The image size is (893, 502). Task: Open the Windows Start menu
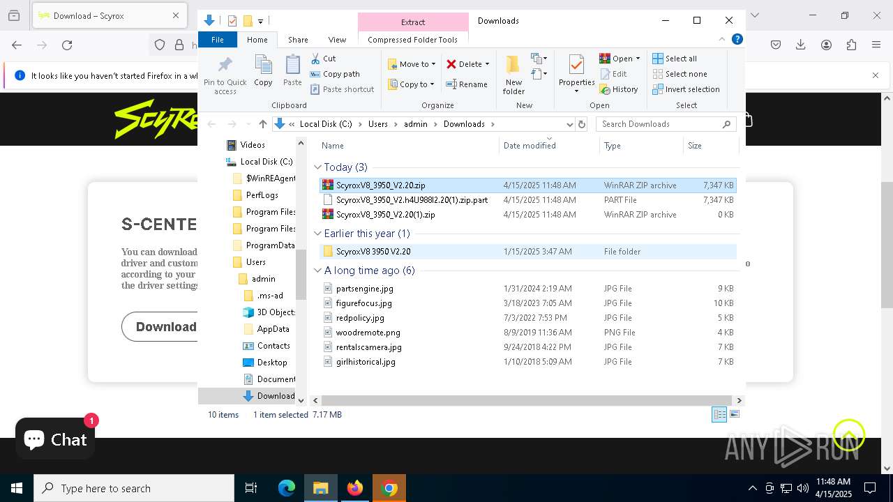pos(17,488)
